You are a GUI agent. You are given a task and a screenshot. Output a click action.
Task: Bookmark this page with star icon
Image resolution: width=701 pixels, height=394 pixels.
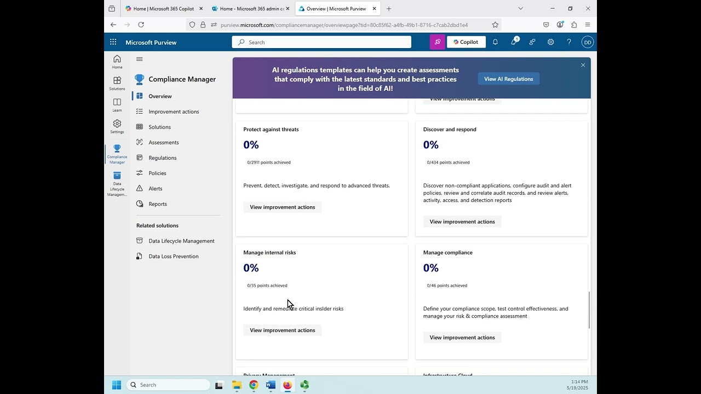pyautogui.click(x=495, y=25)
